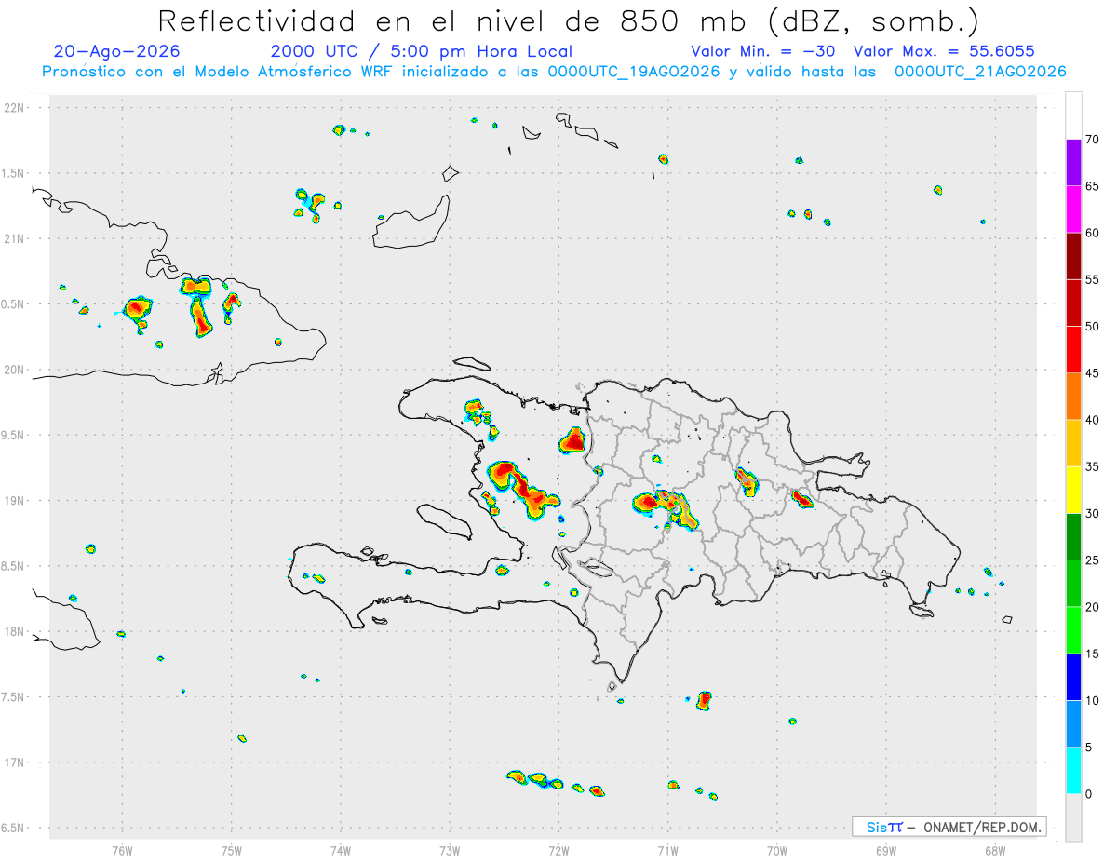The height and width of the screenshot is (863, 1117).
Task: Click the '70W' longitude axis label
Action: (x=777, y=850)
